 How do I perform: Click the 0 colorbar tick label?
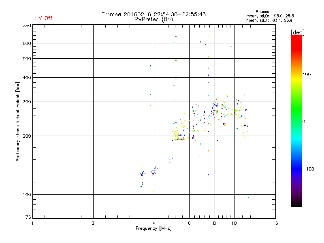[304, 122]
